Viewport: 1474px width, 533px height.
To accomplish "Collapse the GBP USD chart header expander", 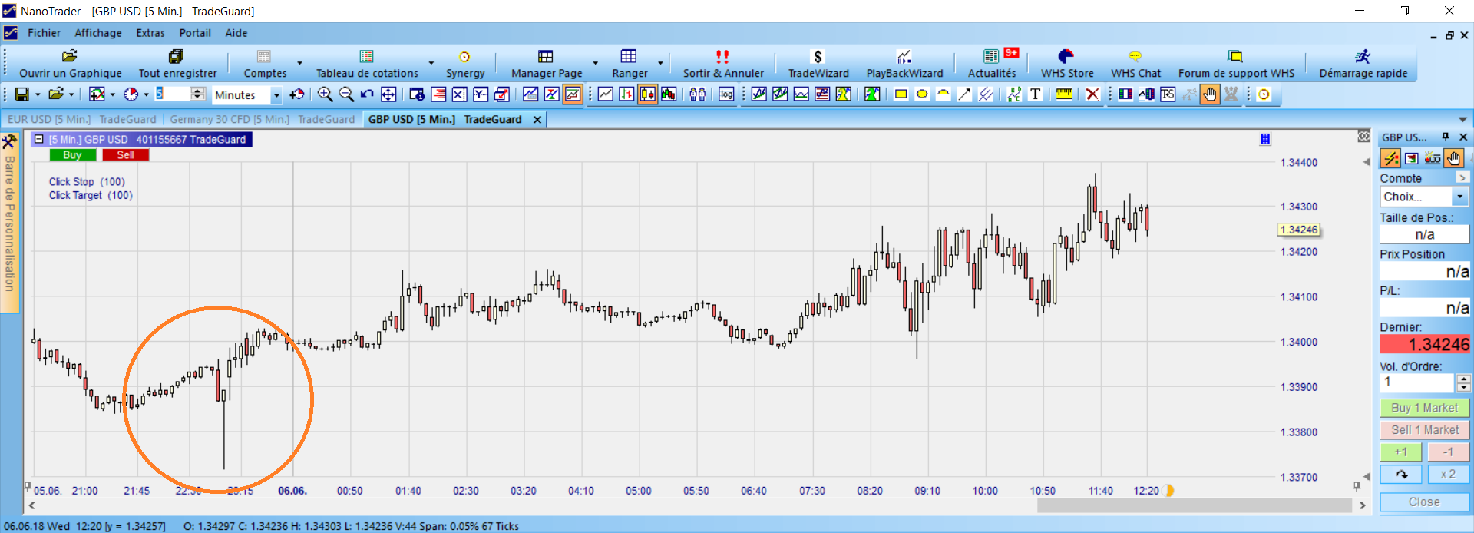I will (x=38, y=139).
